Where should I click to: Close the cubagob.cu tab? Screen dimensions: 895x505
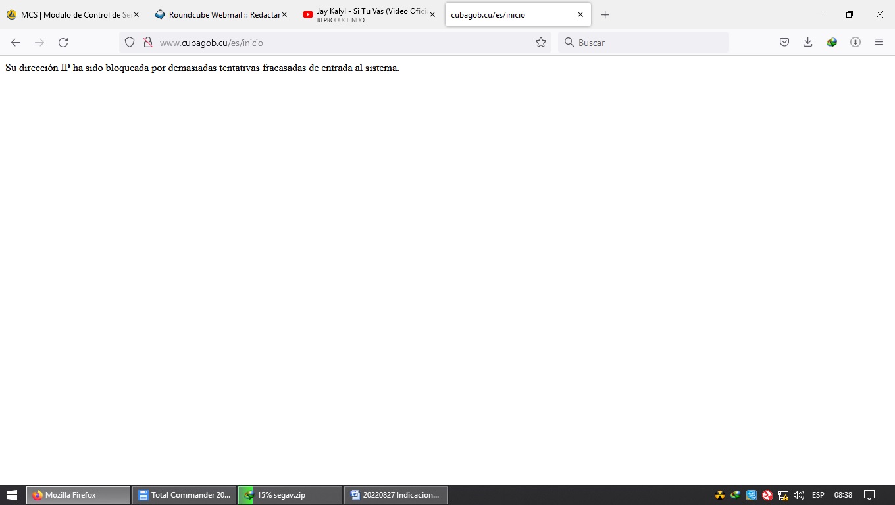pos(580,14)
